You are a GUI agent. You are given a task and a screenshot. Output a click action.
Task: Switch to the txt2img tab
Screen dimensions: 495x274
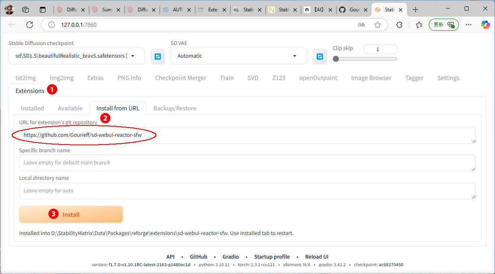click(26, 78)
